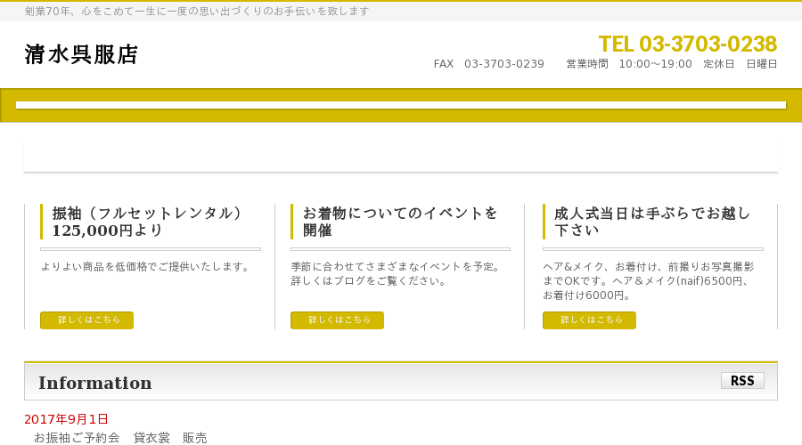The width and height of the screenshot is (802, 445).
Task: Open the 清水呉服店 site title
Action: coord(81,54)
